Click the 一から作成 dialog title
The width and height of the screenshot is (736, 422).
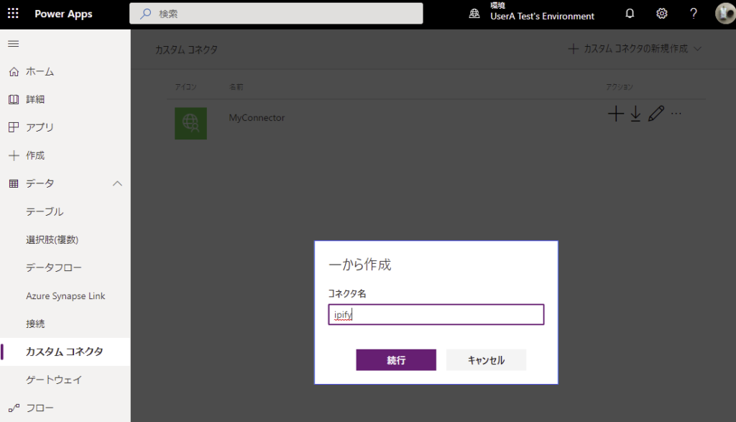[360, 265]
